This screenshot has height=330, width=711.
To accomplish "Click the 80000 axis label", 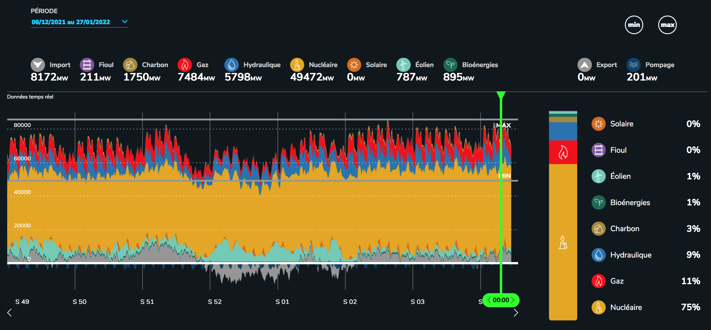I will pyautogui.click(x=22, y=125).
